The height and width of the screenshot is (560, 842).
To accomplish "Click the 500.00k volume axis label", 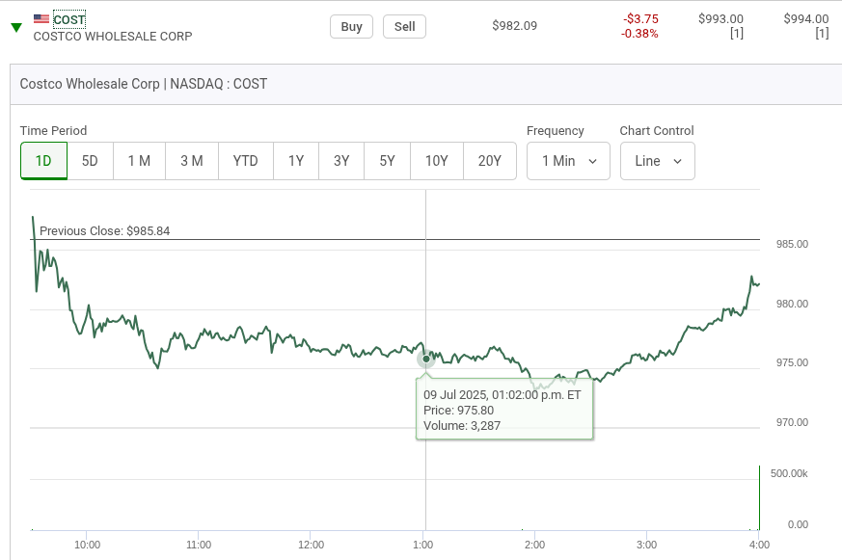I will pyautogui.click(x=789, y=473).
